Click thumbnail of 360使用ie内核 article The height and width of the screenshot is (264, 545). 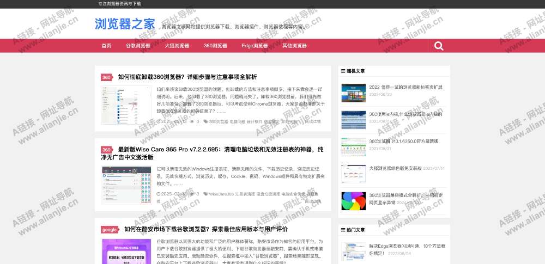[x=354, y=120]
